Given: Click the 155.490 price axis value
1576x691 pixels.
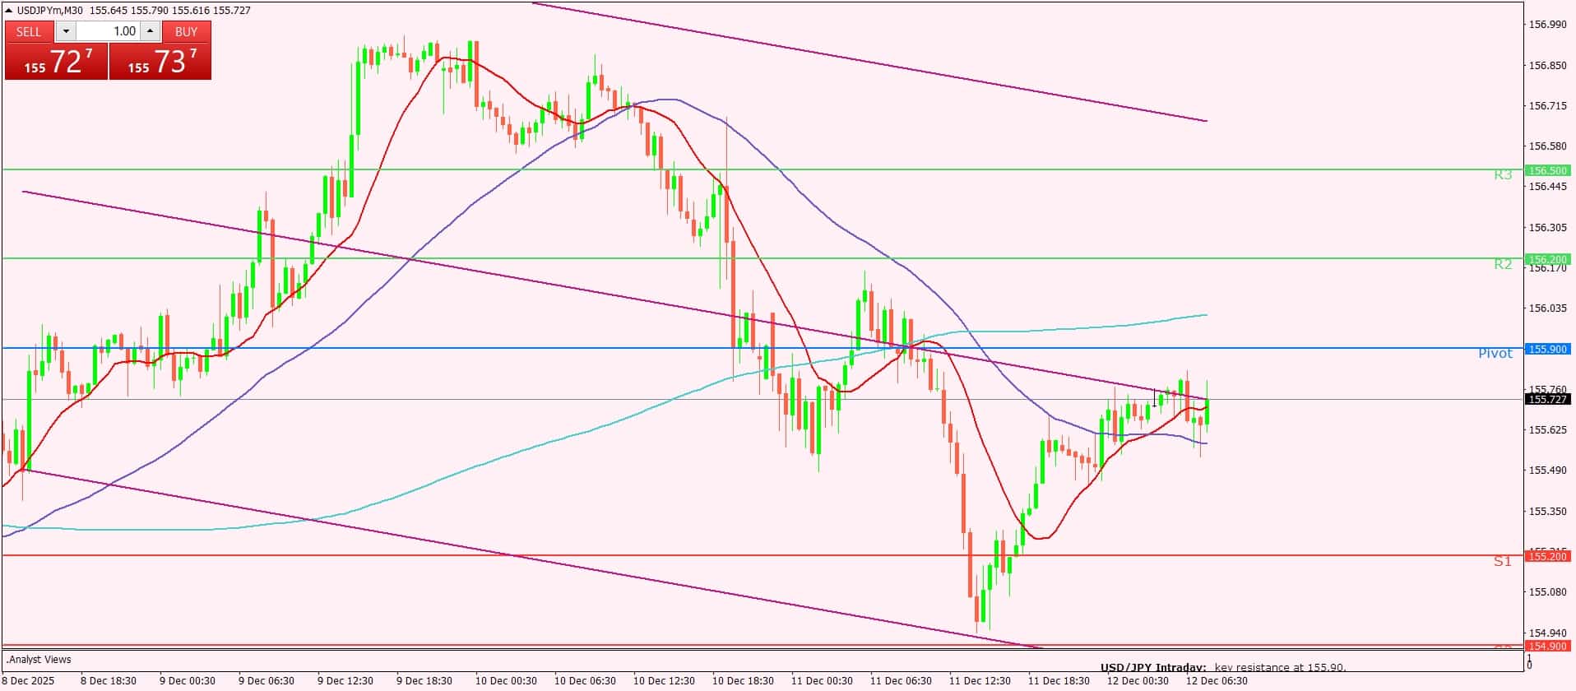Looking at the screenshot, I should [1547, 470].
